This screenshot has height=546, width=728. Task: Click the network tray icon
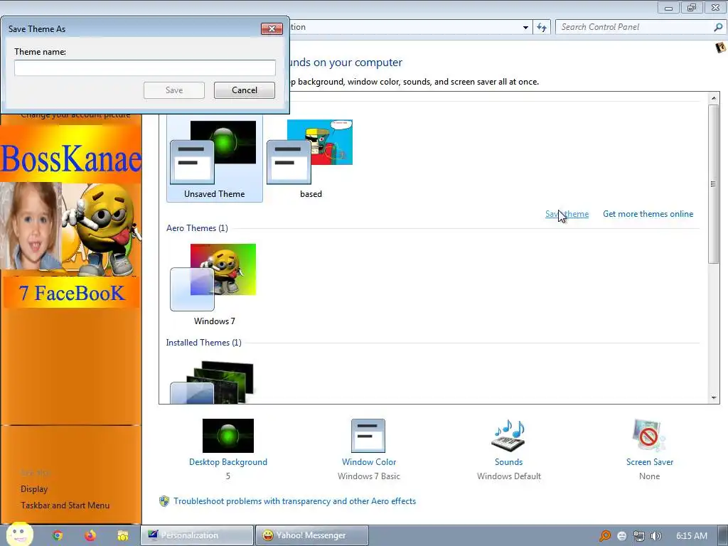tap(639, 536)
